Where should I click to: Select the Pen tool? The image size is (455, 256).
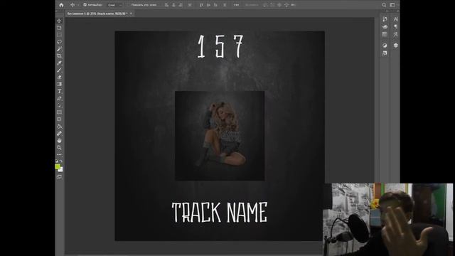(x=59, y=98)
